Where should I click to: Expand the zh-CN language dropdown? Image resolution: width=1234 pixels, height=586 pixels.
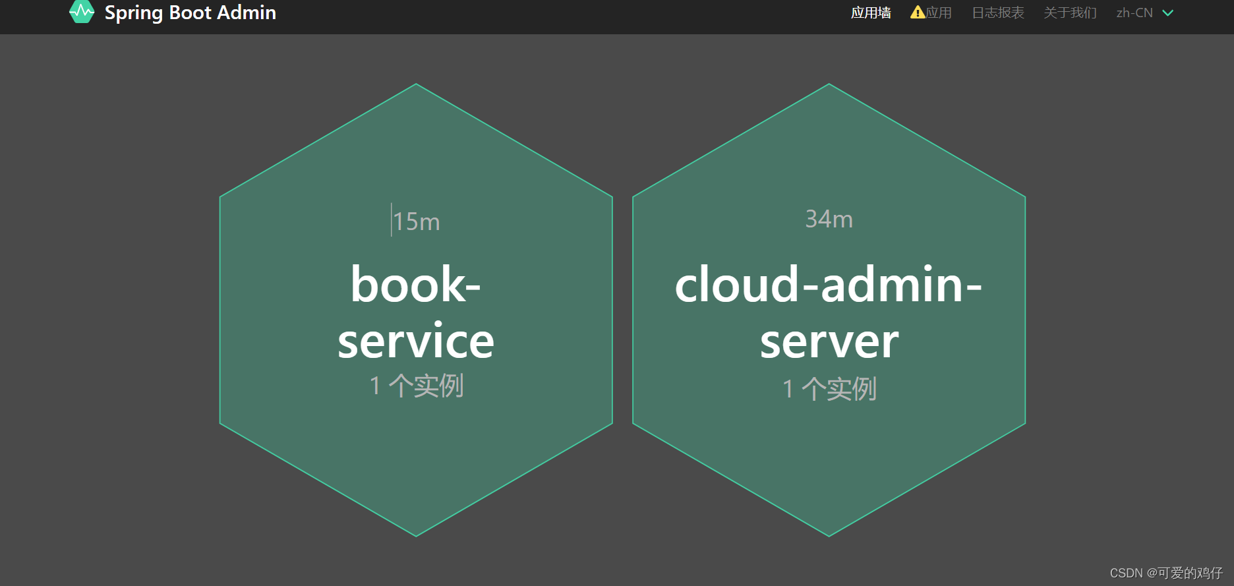(1144, 13)
